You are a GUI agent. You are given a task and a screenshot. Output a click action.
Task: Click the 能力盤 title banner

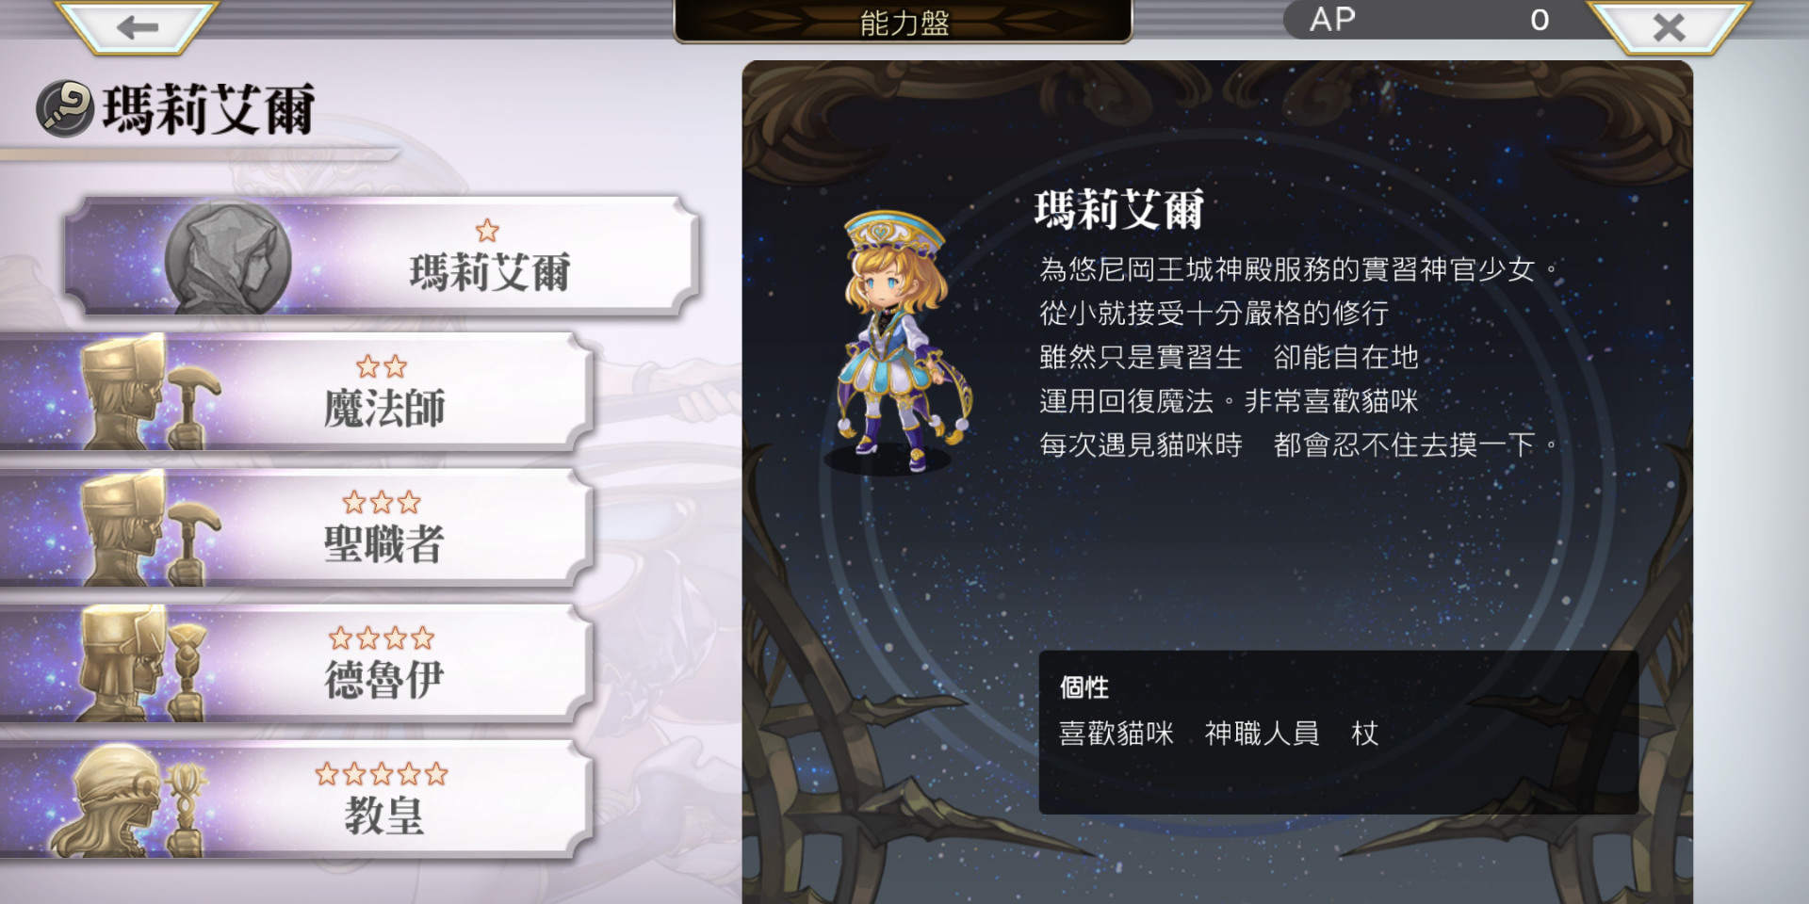point(903,21)
